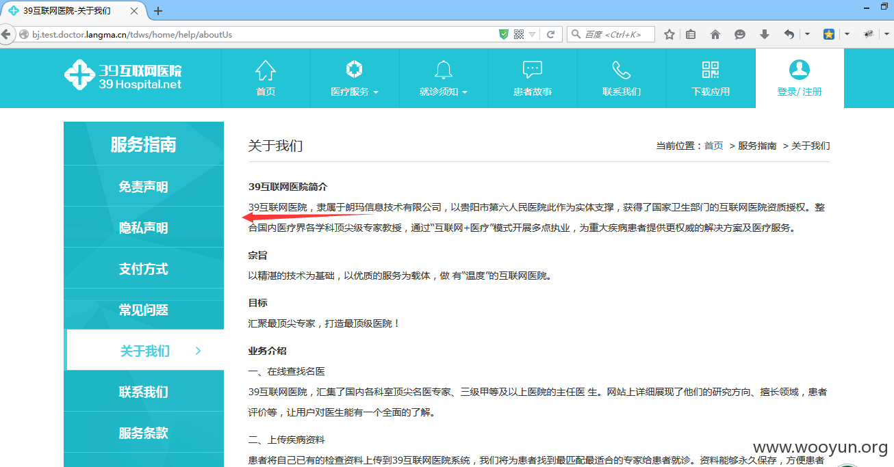Click the green shield security icon

[504, 34]
